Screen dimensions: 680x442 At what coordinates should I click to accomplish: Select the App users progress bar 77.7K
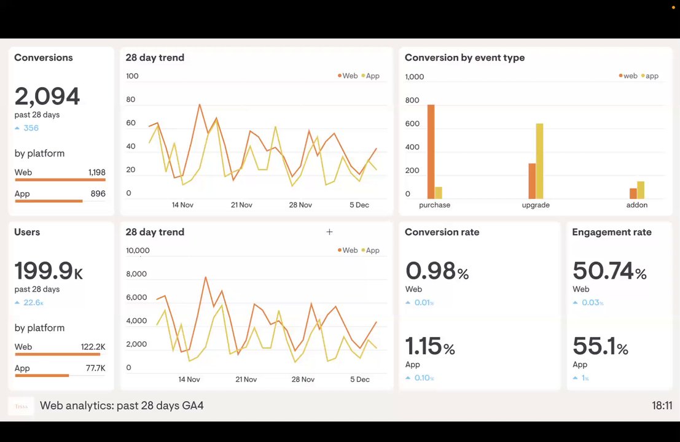pos(42,375)
